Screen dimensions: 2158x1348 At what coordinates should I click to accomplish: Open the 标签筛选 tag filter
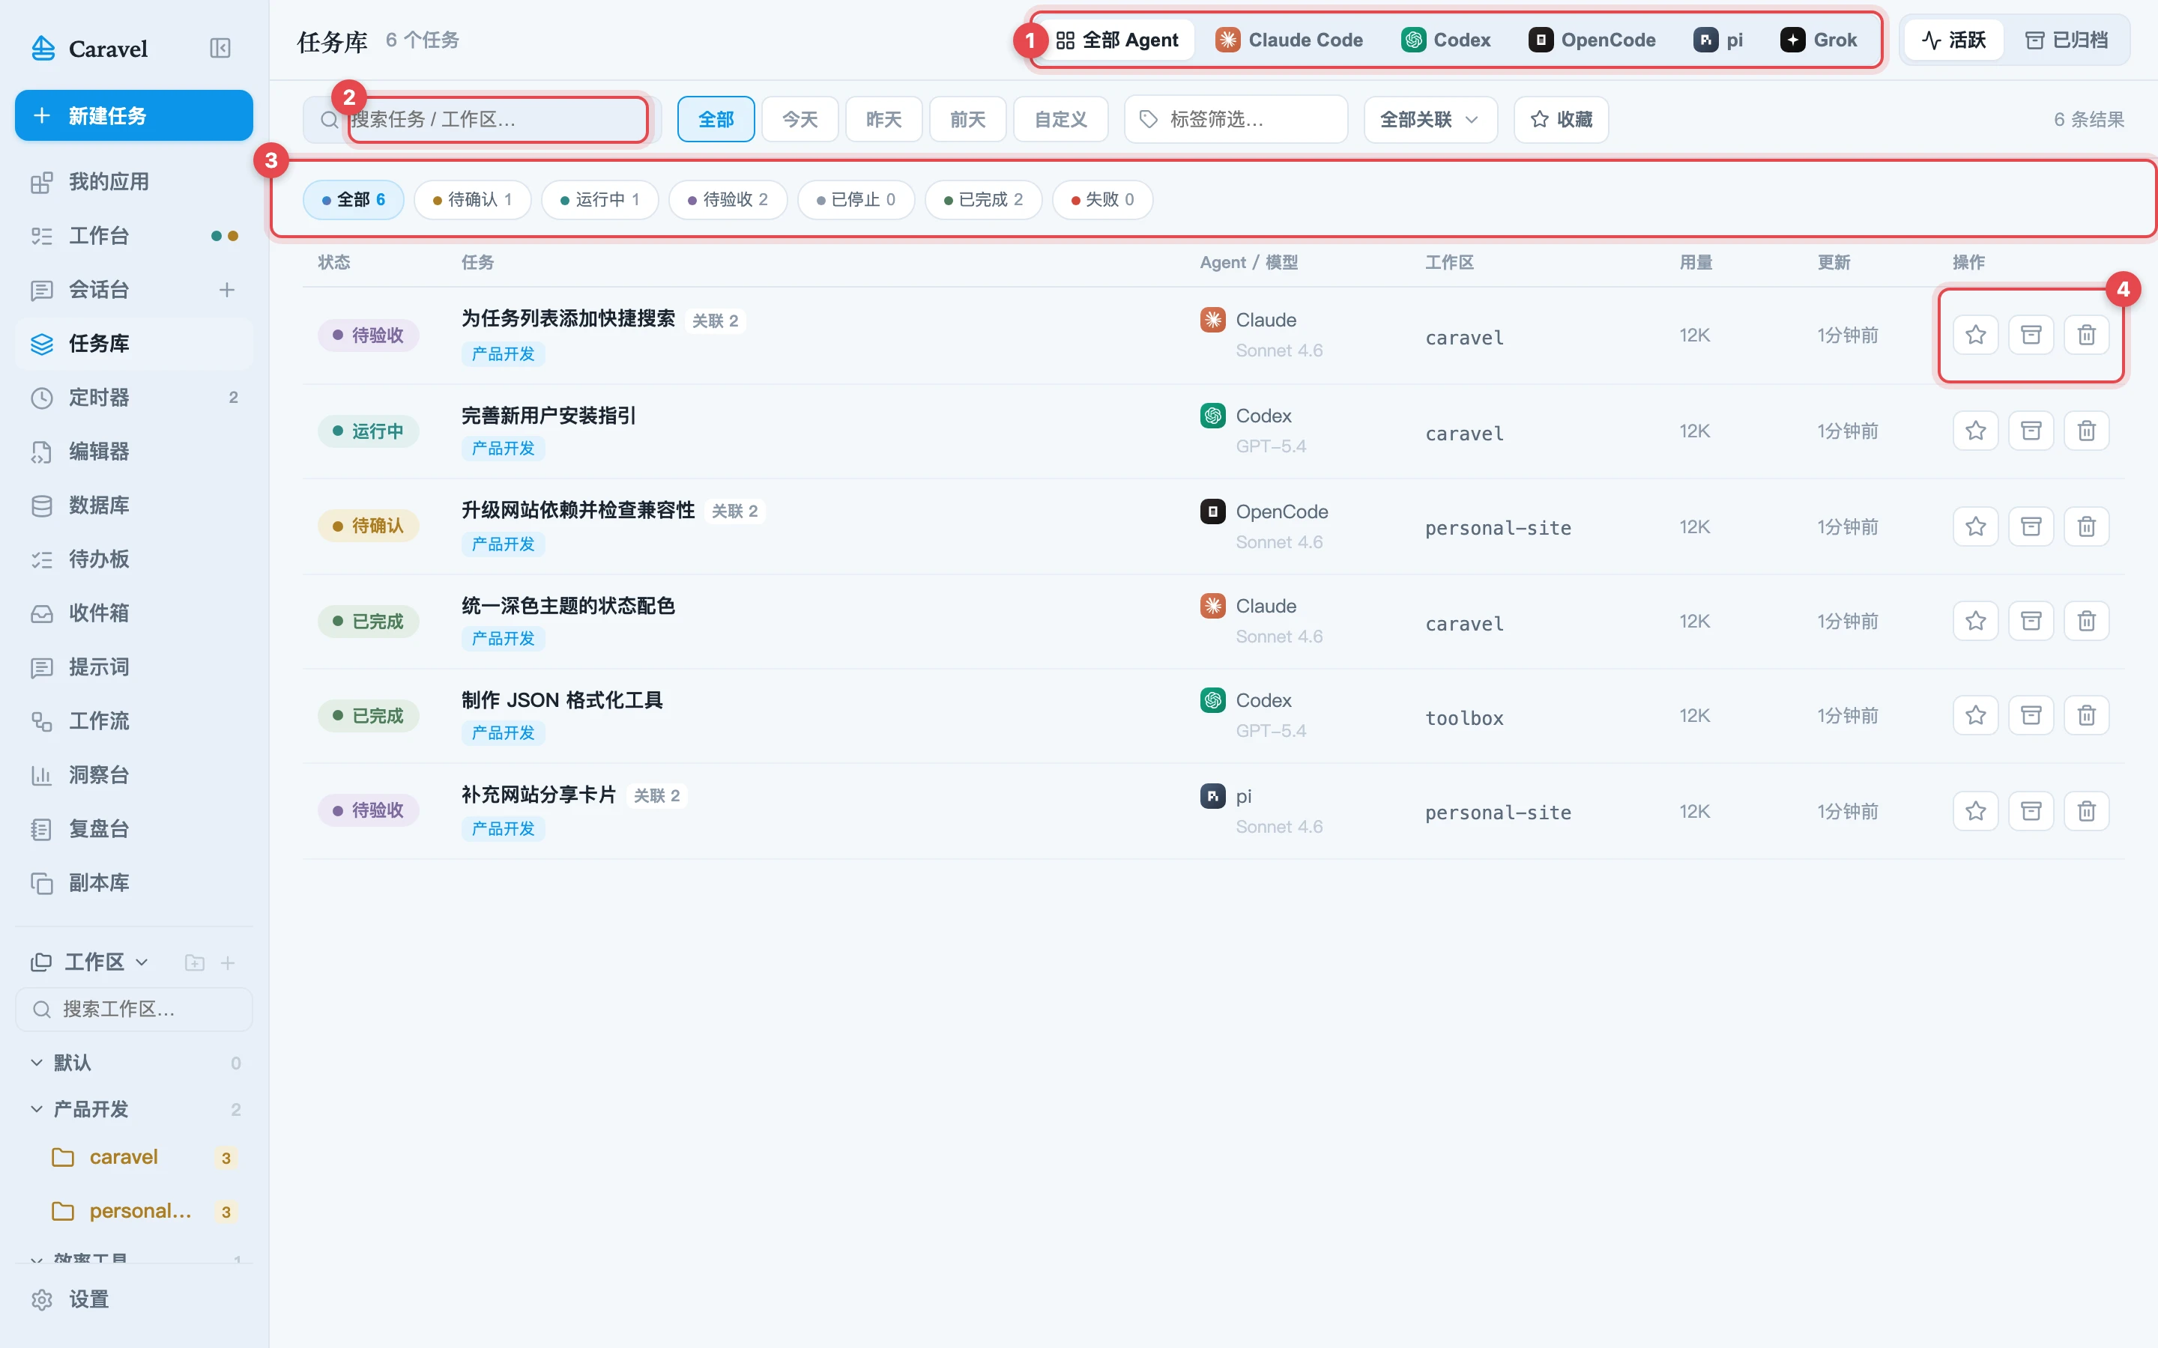coord(1235,120)
